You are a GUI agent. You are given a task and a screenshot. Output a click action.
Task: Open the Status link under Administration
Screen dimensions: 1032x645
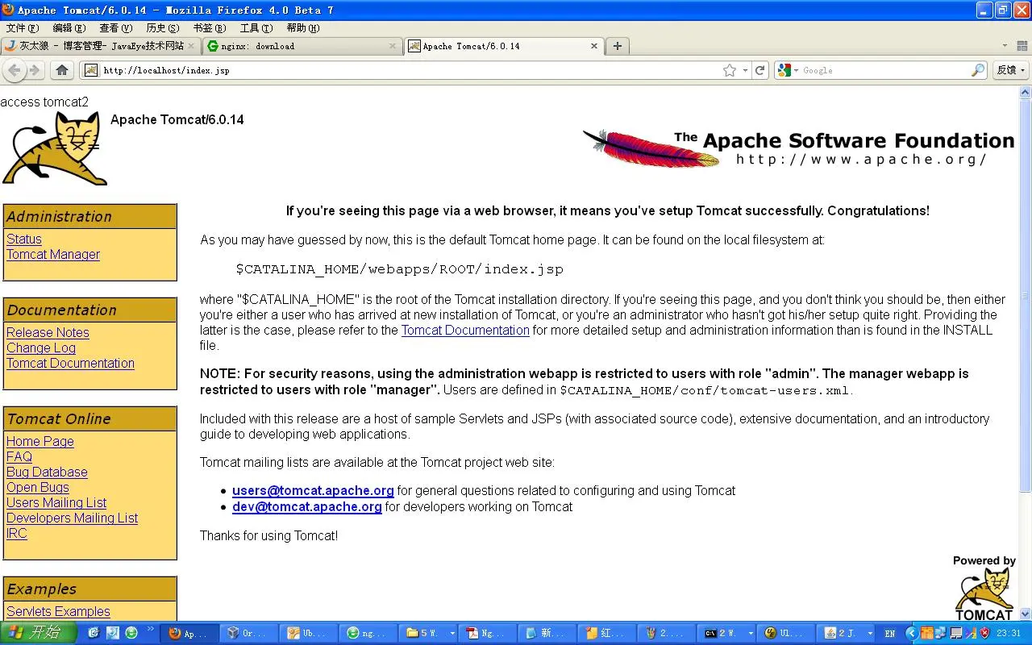click(24, 239)
